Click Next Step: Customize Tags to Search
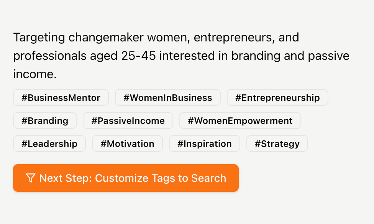The height and width of the screenshot is (224, 374). point(126,178)
